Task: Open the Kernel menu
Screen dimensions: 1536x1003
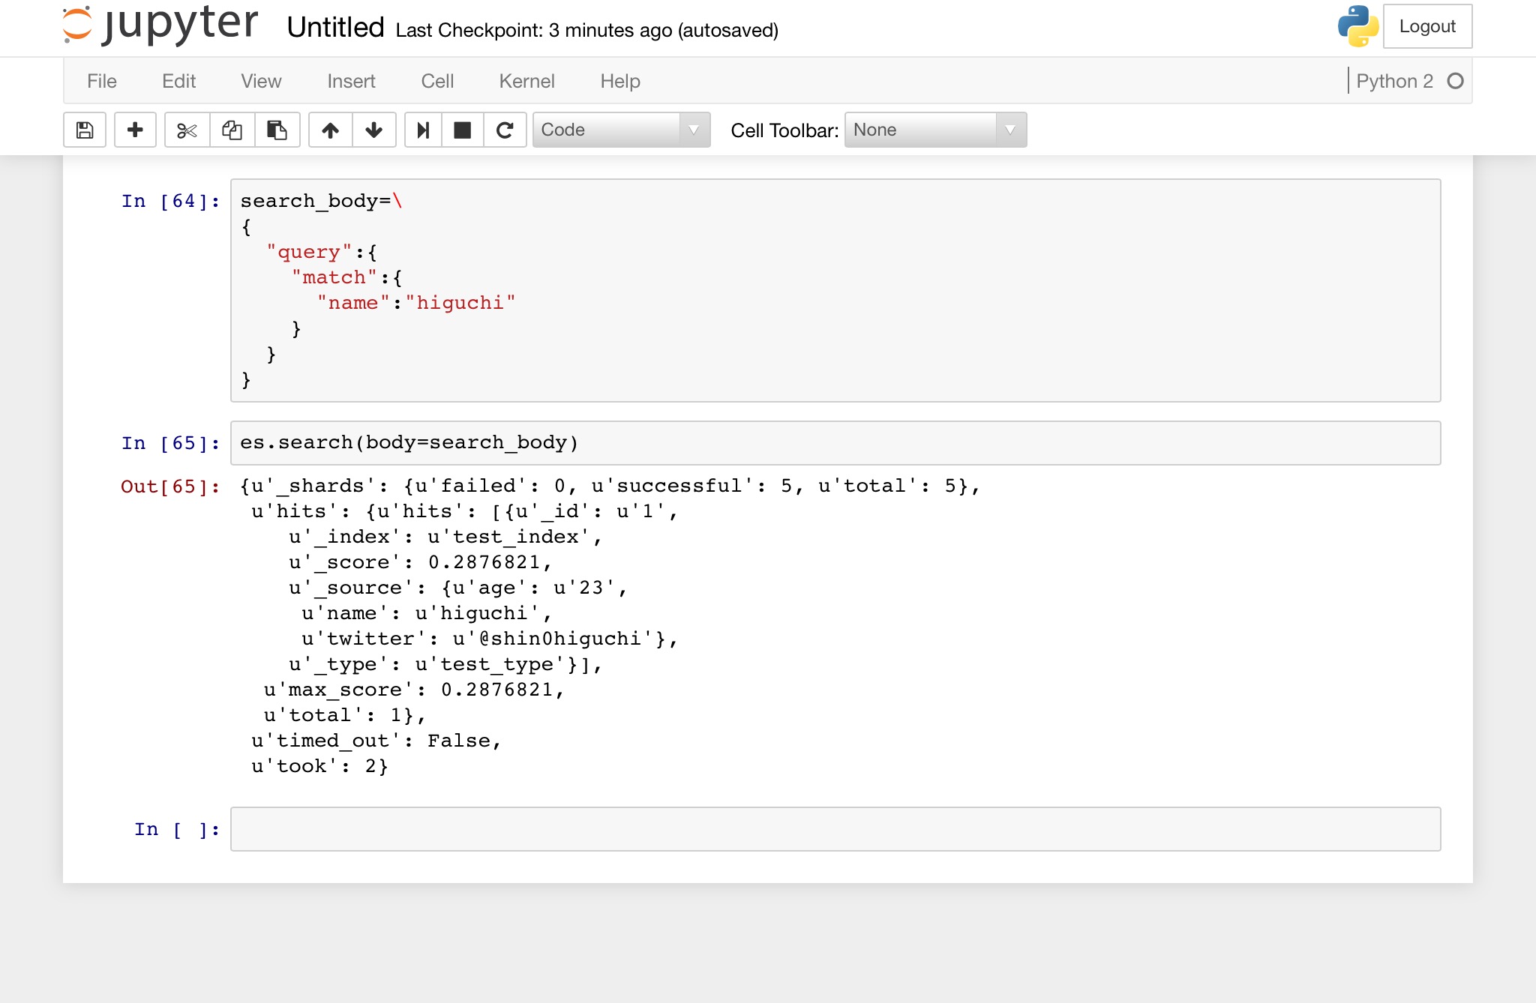Action: [x=527, y=81]
